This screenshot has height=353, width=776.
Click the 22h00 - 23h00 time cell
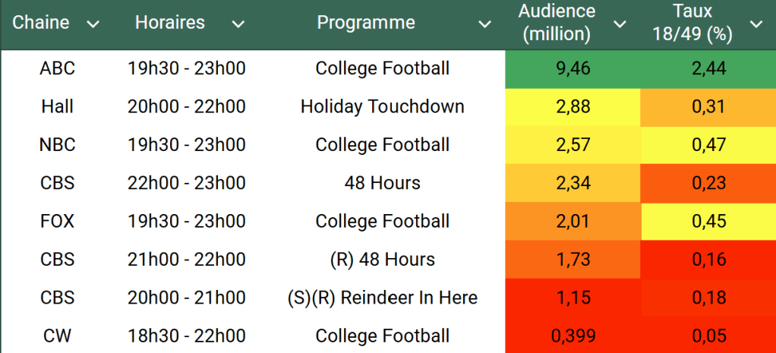(186, 183)
